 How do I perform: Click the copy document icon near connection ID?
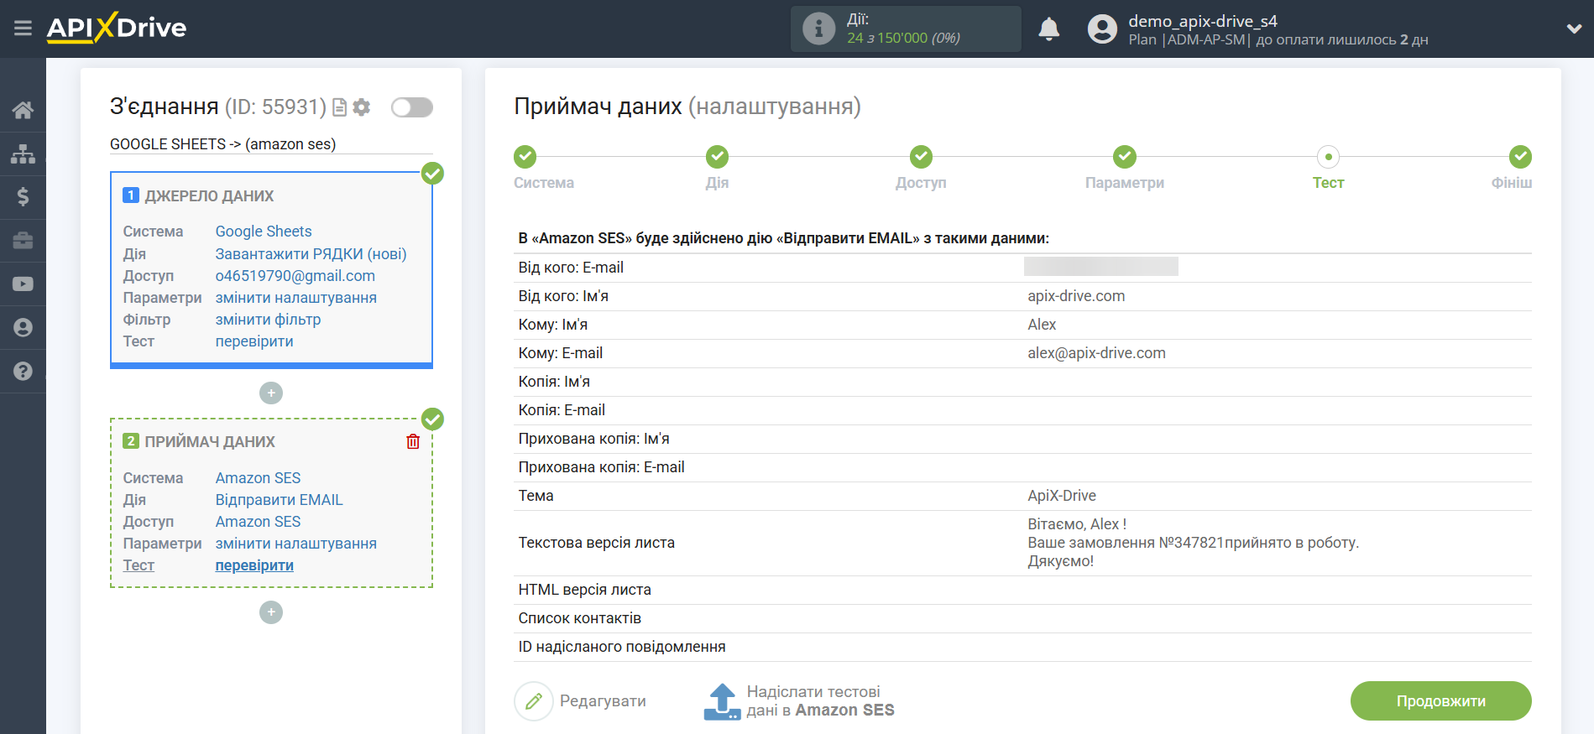point(340,107)
